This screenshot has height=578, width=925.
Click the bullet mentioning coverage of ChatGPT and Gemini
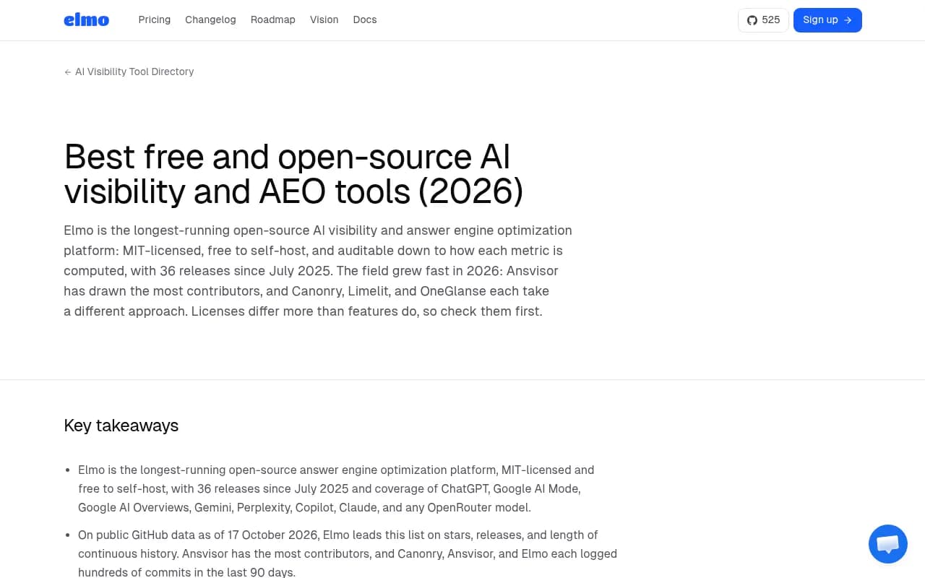tap(336, 488)
